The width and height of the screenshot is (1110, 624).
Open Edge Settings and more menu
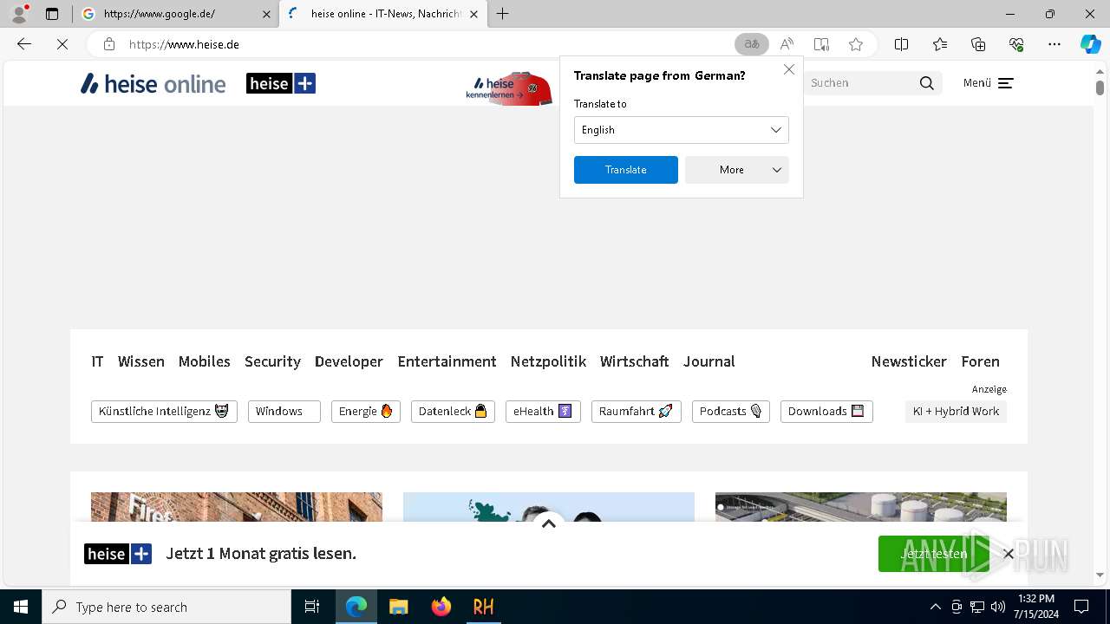click(x=1054, y=44)
